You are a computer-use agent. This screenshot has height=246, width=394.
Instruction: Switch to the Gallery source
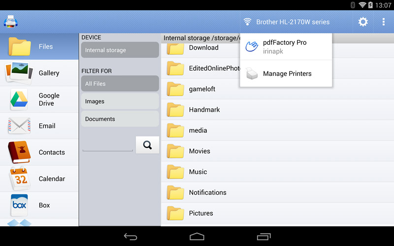pos(39,73)
